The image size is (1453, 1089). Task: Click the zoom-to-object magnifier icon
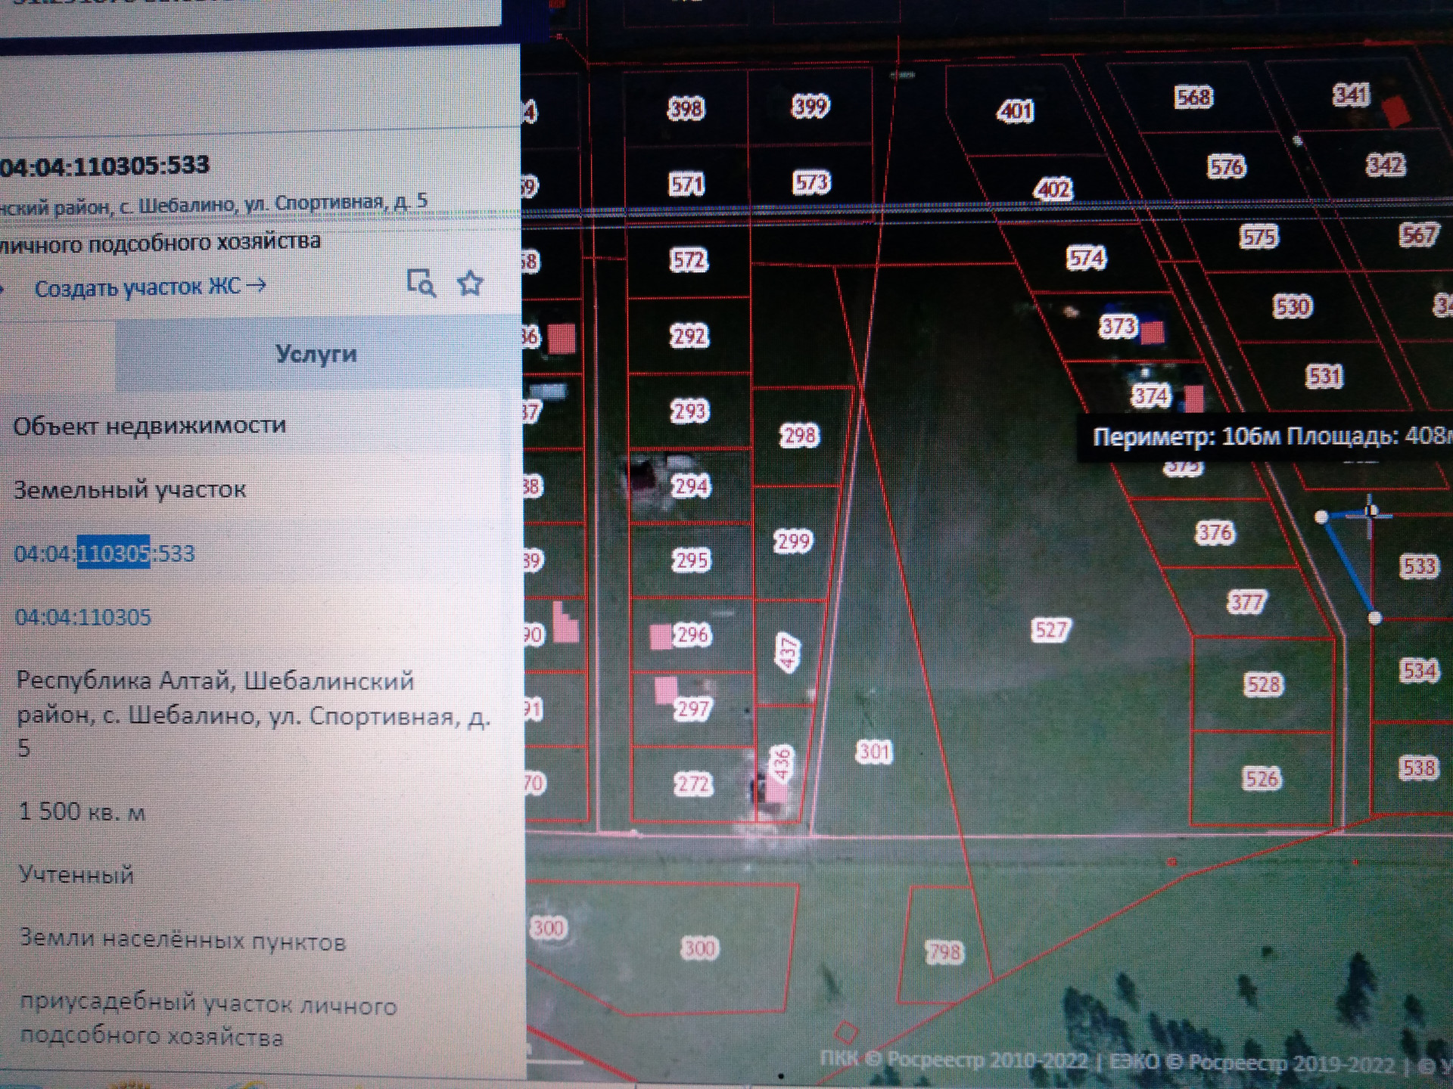[421, 284]
